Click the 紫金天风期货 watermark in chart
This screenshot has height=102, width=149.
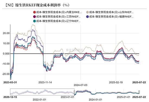74,50
